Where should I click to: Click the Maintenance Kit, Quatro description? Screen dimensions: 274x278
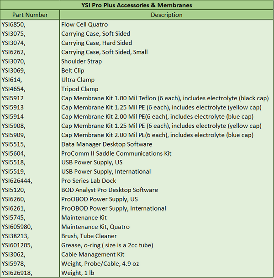click(x=95, y=227)
